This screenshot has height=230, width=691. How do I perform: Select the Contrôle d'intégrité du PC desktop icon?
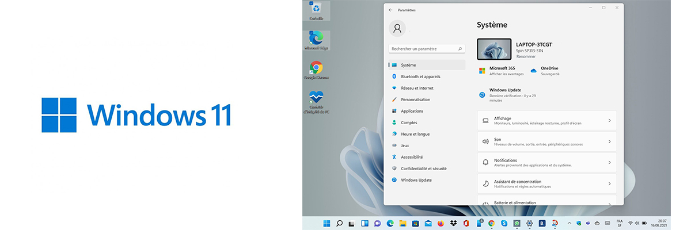coord(316,101)
